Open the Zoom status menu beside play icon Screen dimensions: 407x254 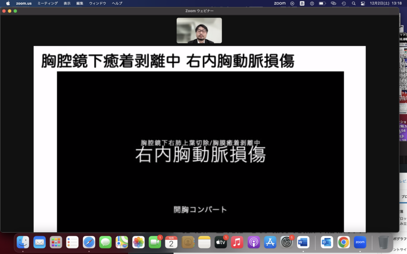click(279, 3)
